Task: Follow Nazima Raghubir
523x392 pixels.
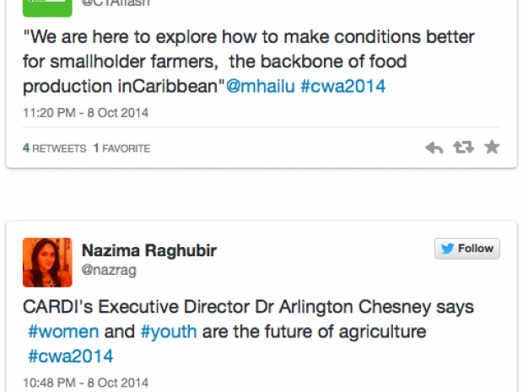Action: (466, 249)
